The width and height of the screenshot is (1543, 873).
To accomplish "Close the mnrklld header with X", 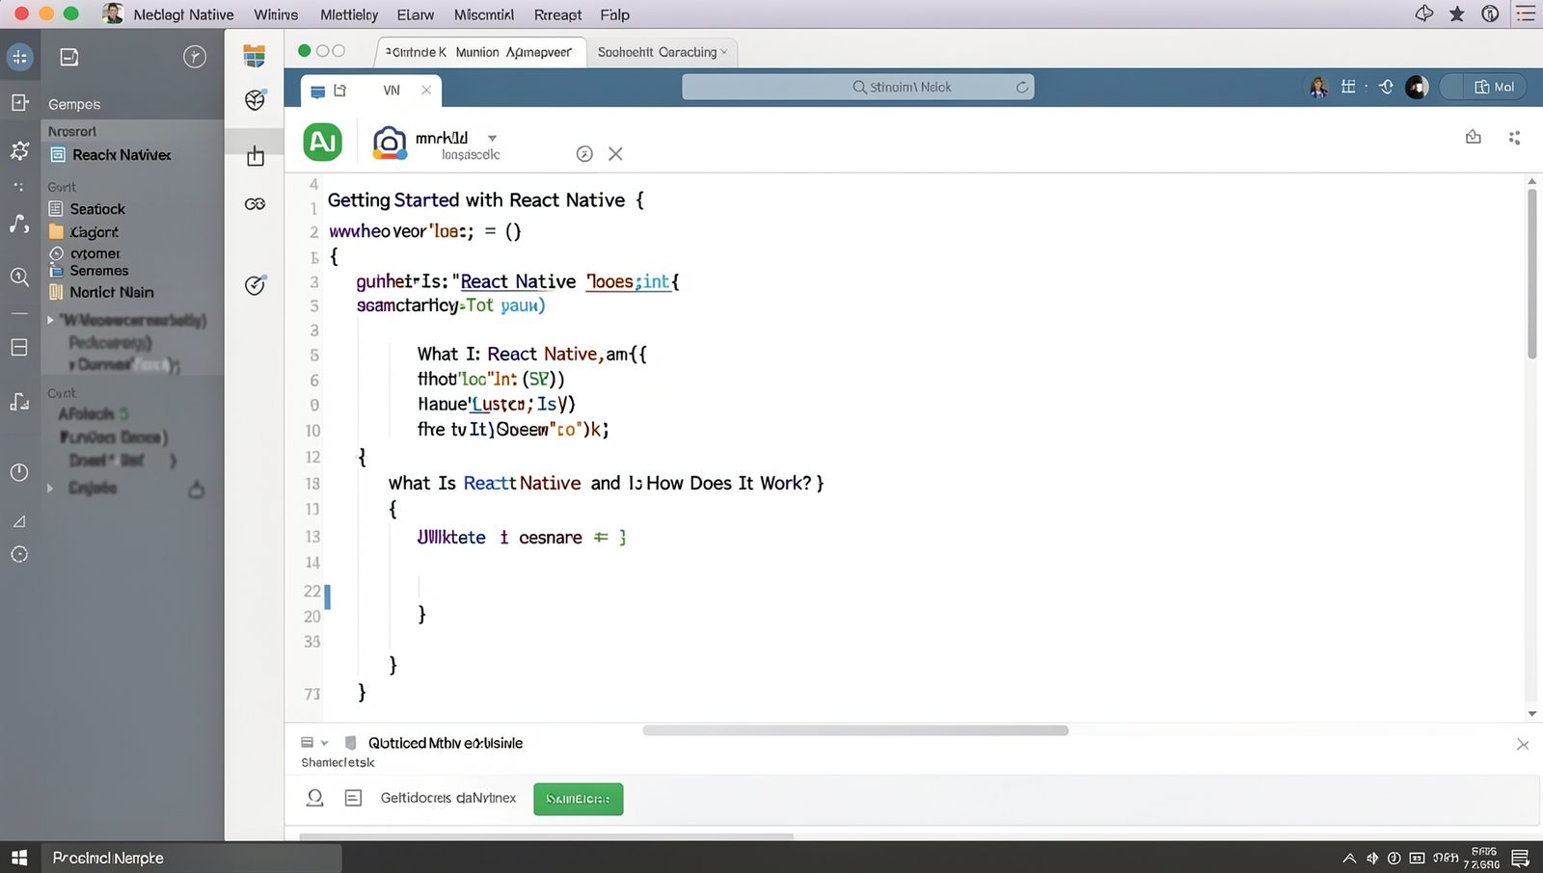I will pyautogui.click(x=615, y=153).
